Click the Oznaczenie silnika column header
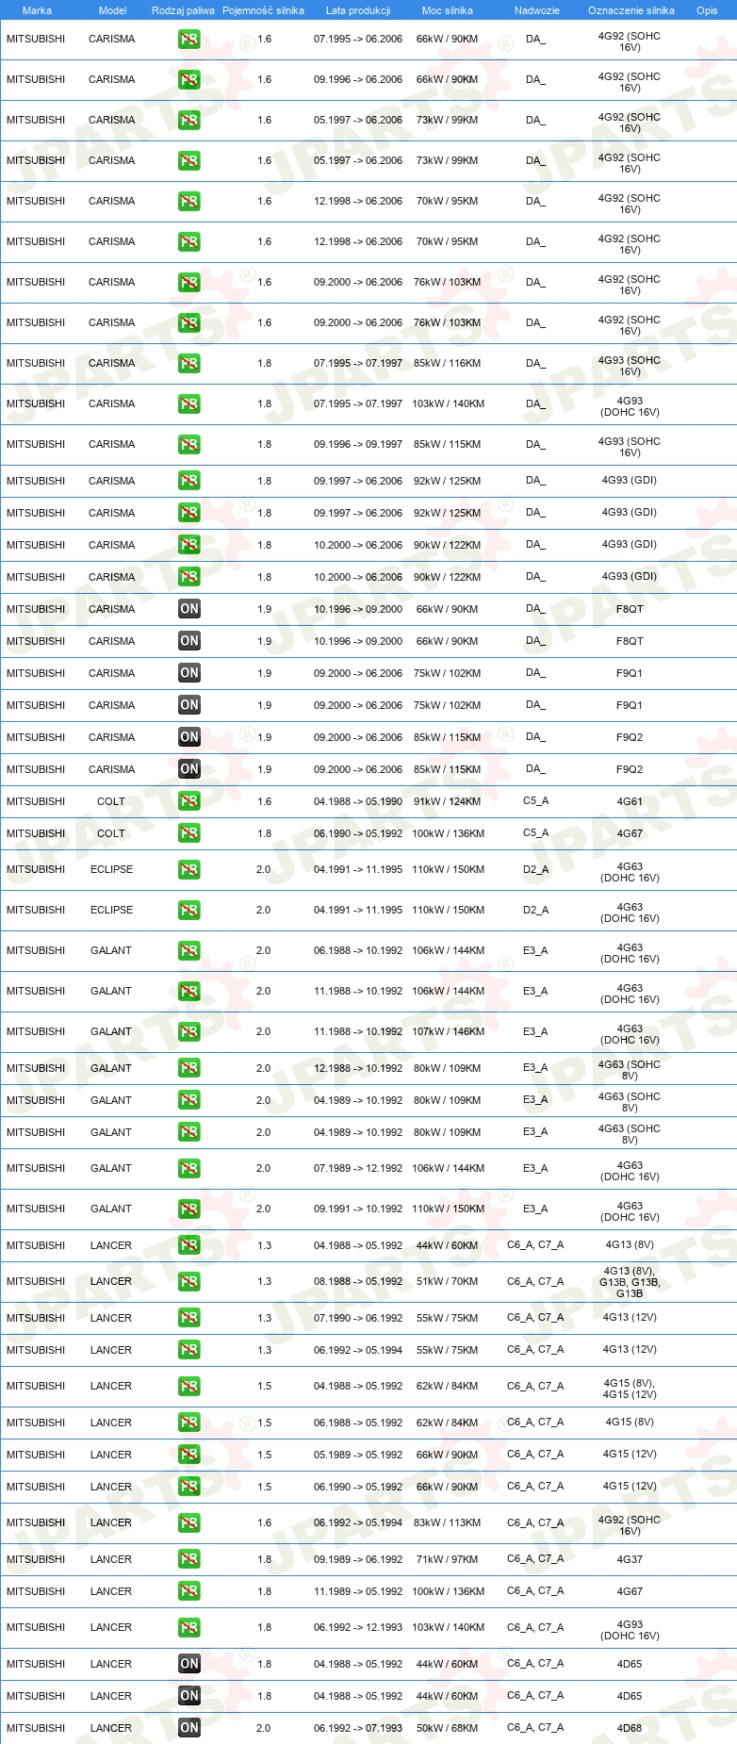 click(x=631, y=10)
